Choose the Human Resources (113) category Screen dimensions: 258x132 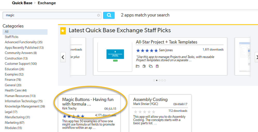[20, 96]
